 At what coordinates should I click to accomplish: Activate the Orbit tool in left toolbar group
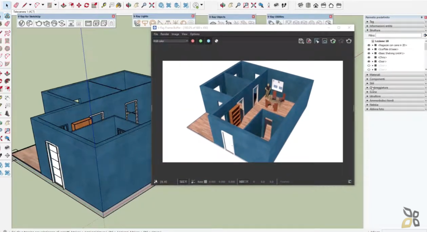[128, 5]
